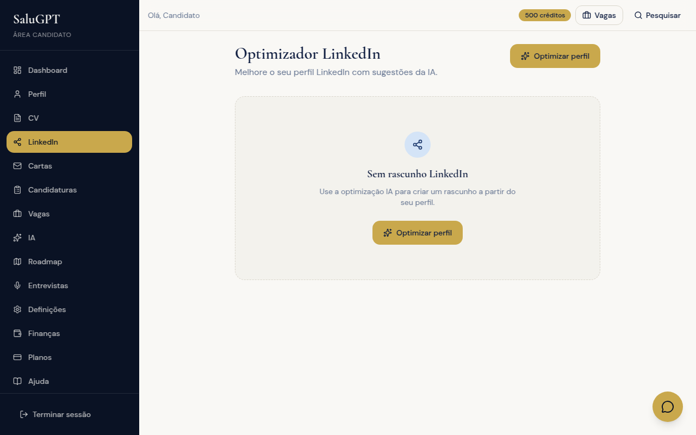Click the Dashboard grid icon in sidebar

(17, 70)
